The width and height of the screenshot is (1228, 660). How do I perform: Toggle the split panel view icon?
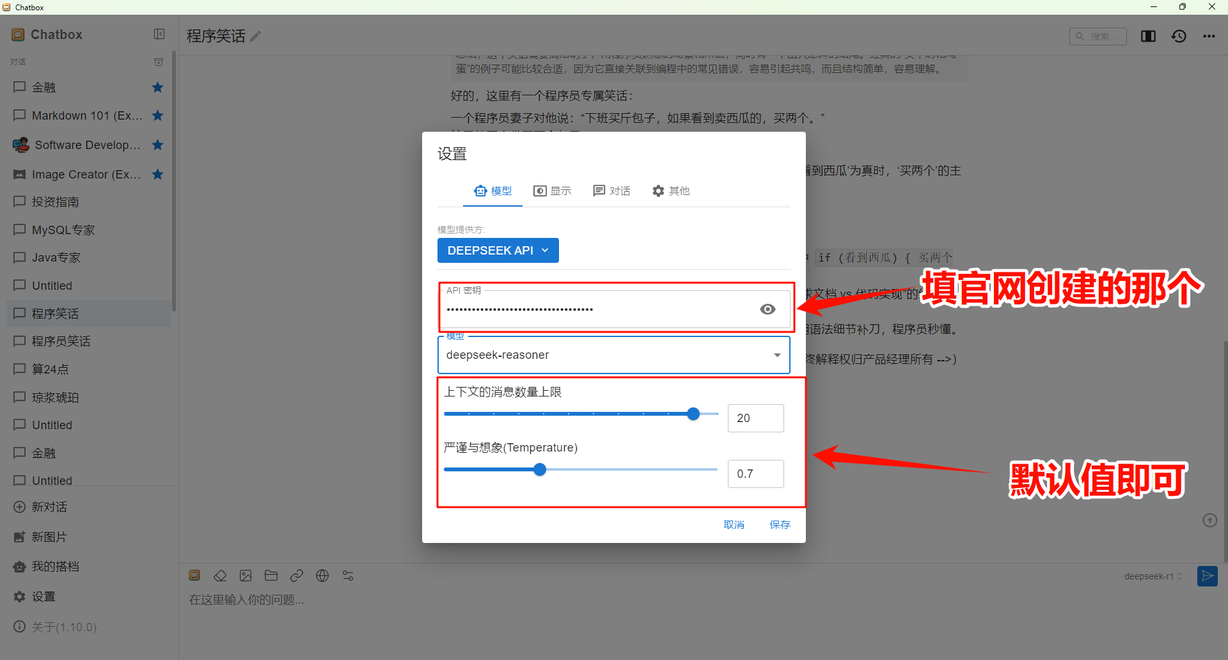coord(1148,36)
